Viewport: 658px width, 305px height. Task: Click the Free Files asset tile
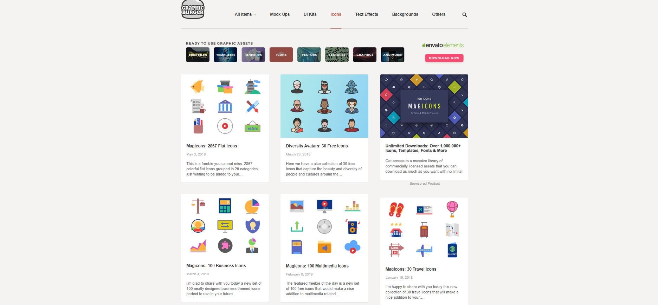click(x=198, y=55)
